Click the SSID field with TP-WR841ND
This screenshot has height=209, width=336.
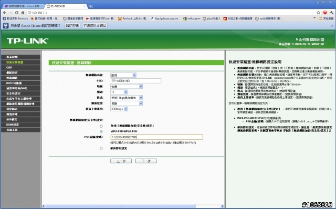[136, 81]
